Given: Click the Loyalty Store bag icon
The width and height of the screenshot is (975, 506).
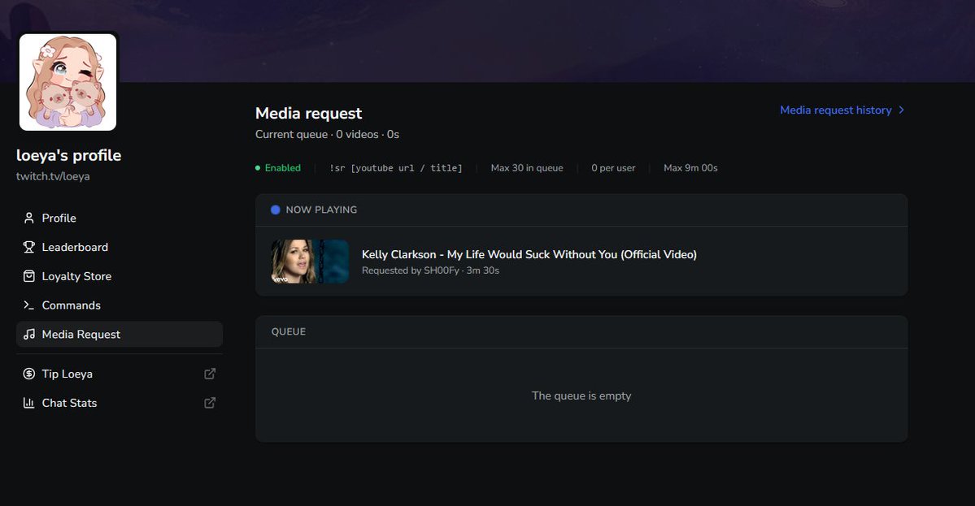Looking at the screenshot, I should point(28,276).
